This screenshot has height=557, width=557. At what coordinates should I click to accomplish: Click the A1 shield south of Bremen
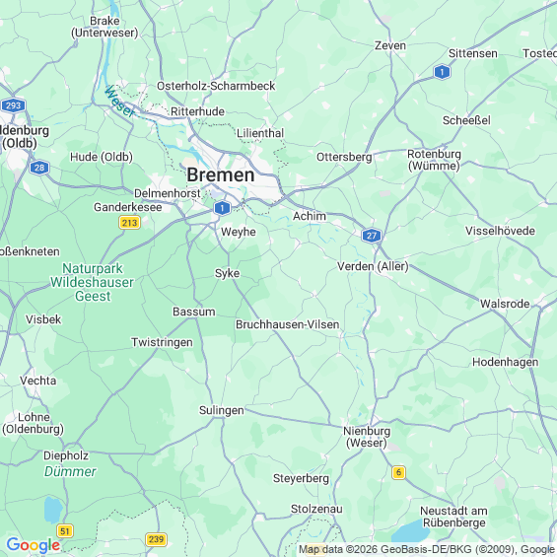click(x=223, y=208)
